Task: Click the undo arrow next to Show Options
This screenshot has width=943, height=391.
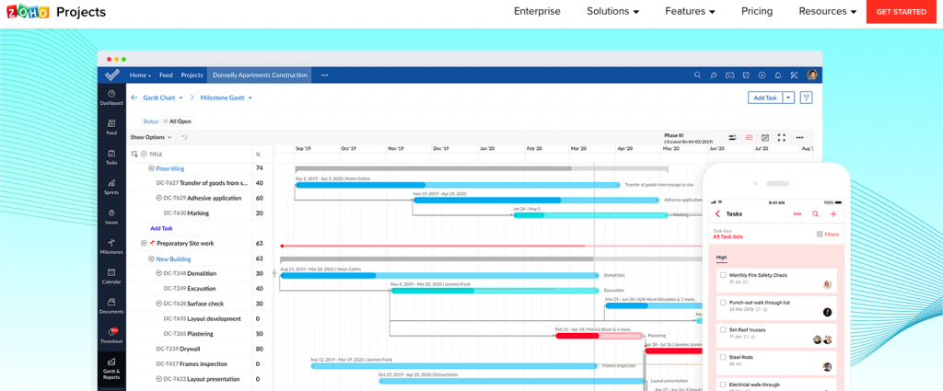Action: point(184,138)
